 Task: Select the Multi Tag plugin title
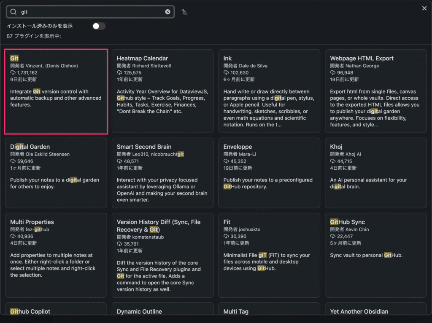point(236,312)
